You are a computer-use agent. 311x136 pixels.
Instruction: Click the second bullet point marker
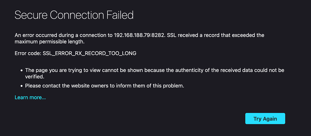point(22,86)
